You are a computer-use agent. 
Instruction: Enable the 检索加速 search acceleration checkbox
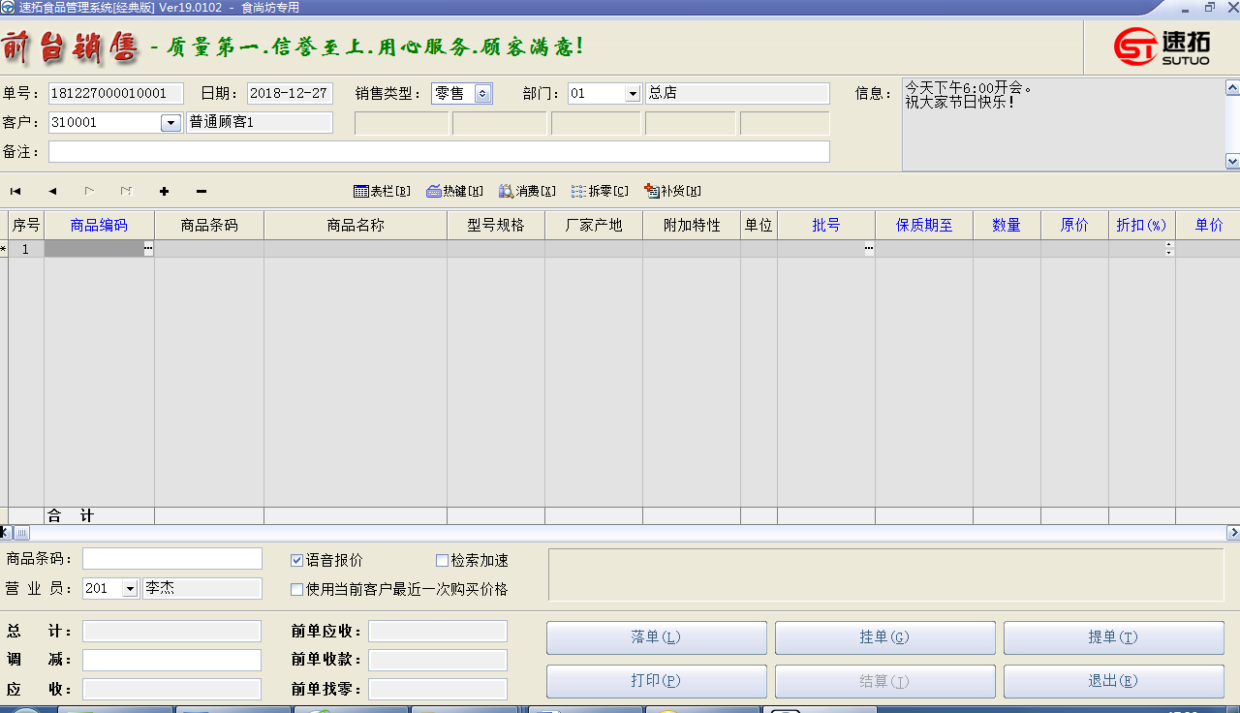442,560
